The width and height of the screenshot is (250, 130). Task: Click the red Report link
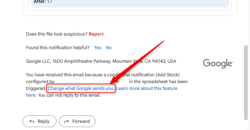[x=96, y=34]
